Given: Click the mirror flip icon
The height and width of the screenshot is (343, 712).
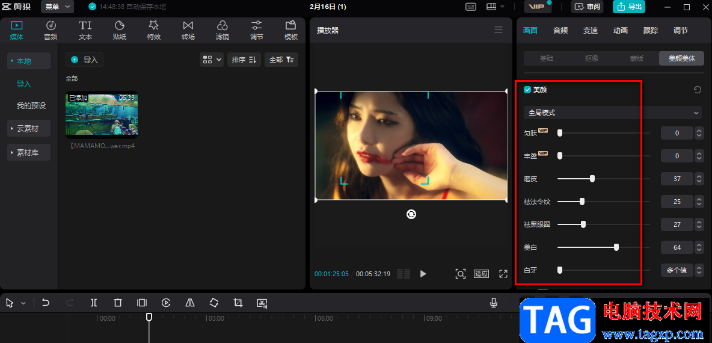Looking at the screenshot, I should pos(190,303).
